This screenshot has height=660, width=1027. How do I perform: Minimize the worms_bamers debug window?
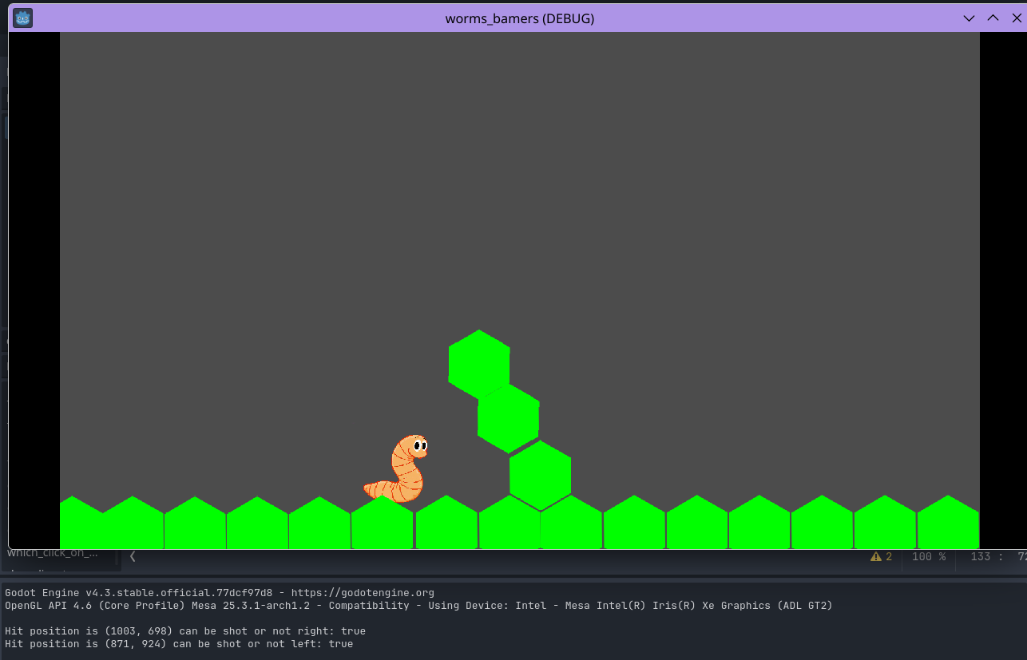point(969,18)
